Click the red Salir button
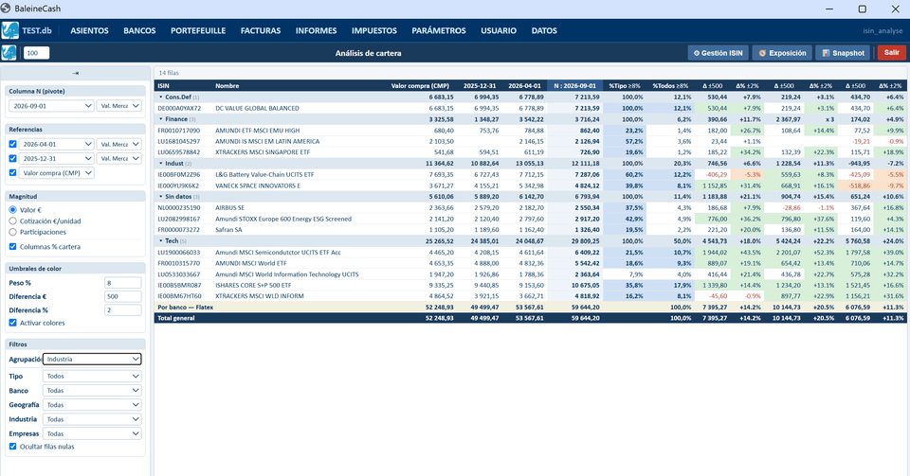The height and width of the screenshot is (476, 910). (x=891, y=53)
